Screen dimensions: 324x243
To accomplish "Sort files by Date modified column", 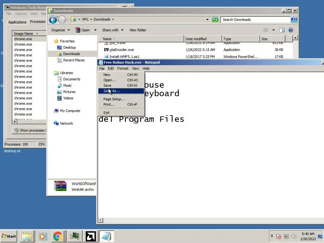I will [x=203, y=39].
